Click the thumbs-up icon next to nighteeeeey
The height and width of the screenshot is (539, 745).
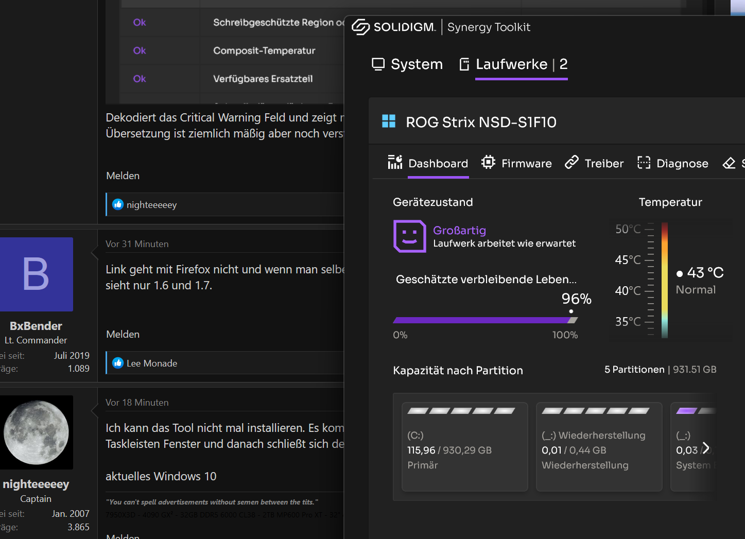tap(118, 204)
